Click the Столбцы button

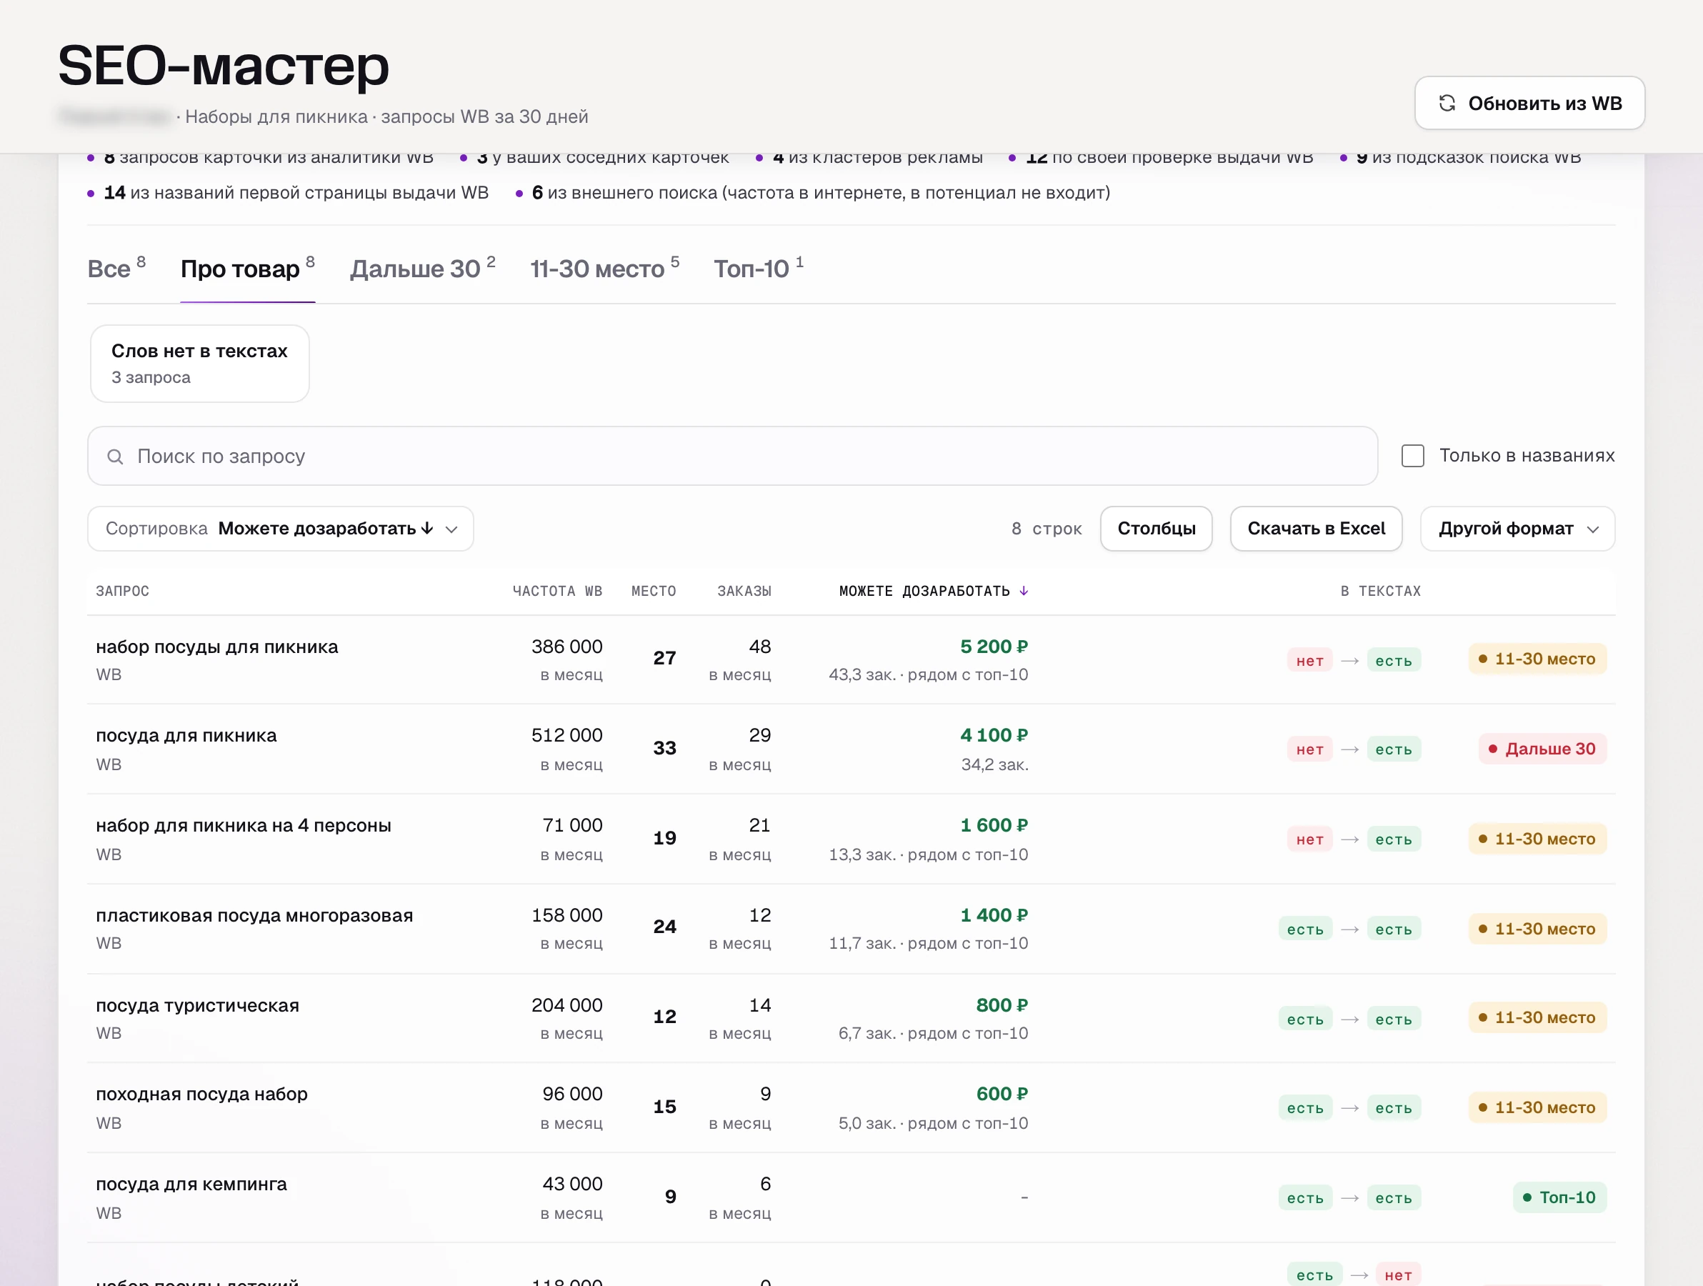click(1156, 529)
